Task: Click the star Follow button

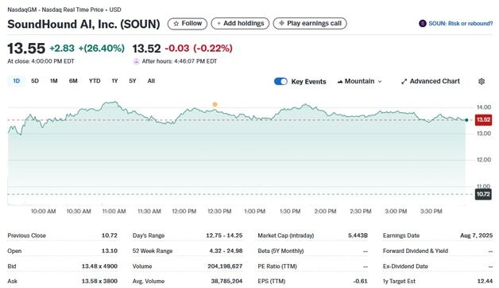Action: (x=188, y=24)
